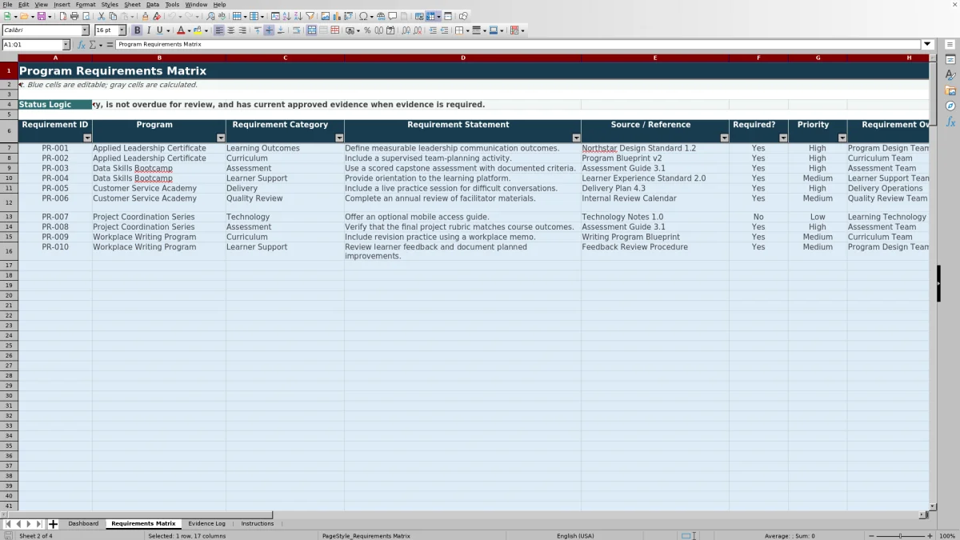Open the sidebar Gallery panel
Viewport: 960px width, 540px height.
click(x=950, y=90)
